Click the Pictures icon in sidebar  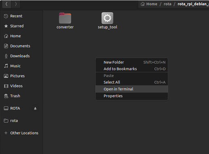coord(6,76)
